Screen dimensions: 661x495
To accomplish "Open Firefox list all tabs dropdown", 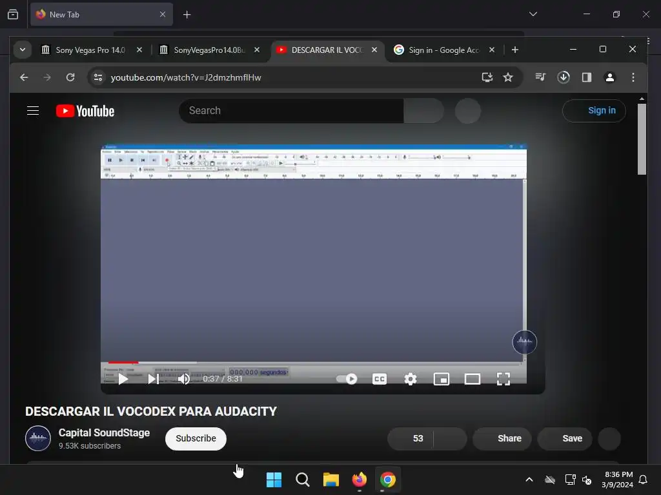I will pos(533,14).
